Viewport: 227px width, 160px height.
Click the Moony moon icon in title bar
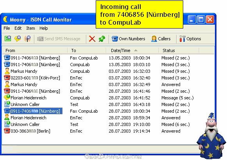tap(5, 19)
